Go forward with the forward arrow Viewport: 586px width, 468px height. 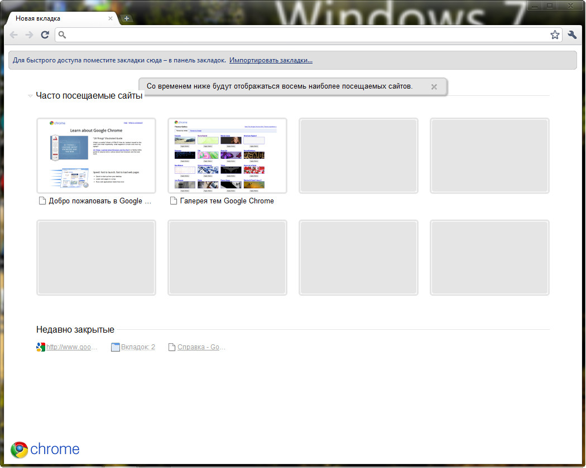(x=29, y=35)
